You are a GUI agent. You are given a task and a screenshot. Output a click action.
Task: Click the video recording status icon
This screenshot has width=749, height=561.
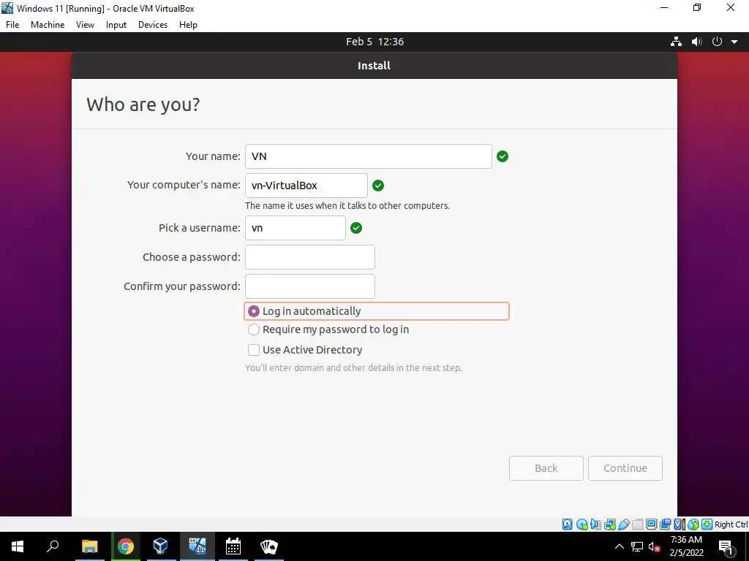pyautogui.click(x=665, y=524)
